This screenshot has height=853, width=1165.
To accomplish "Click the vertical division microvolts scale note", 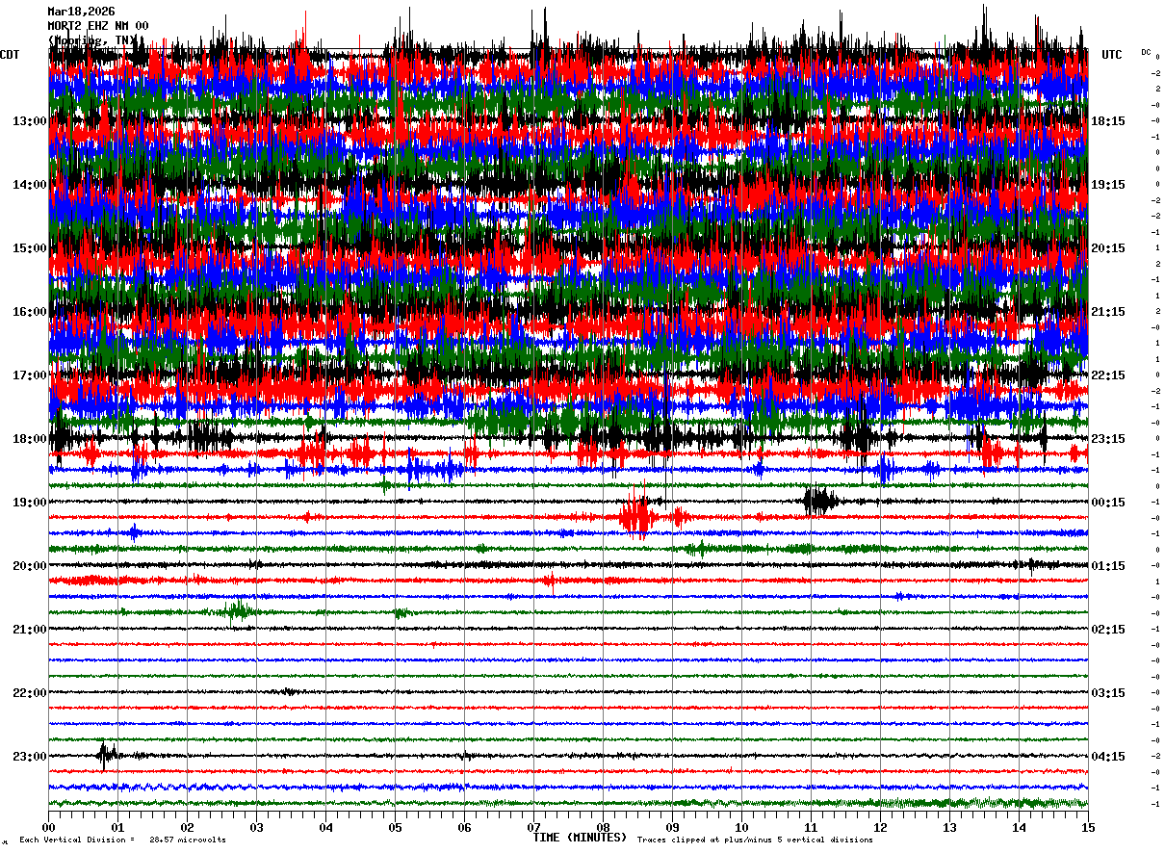I will point(122,840).
